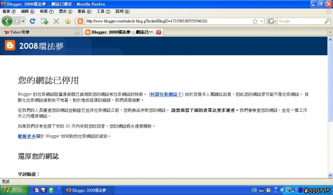Open a new tab with the plus icon
333x195 pixels.
[x=44, y=21]
